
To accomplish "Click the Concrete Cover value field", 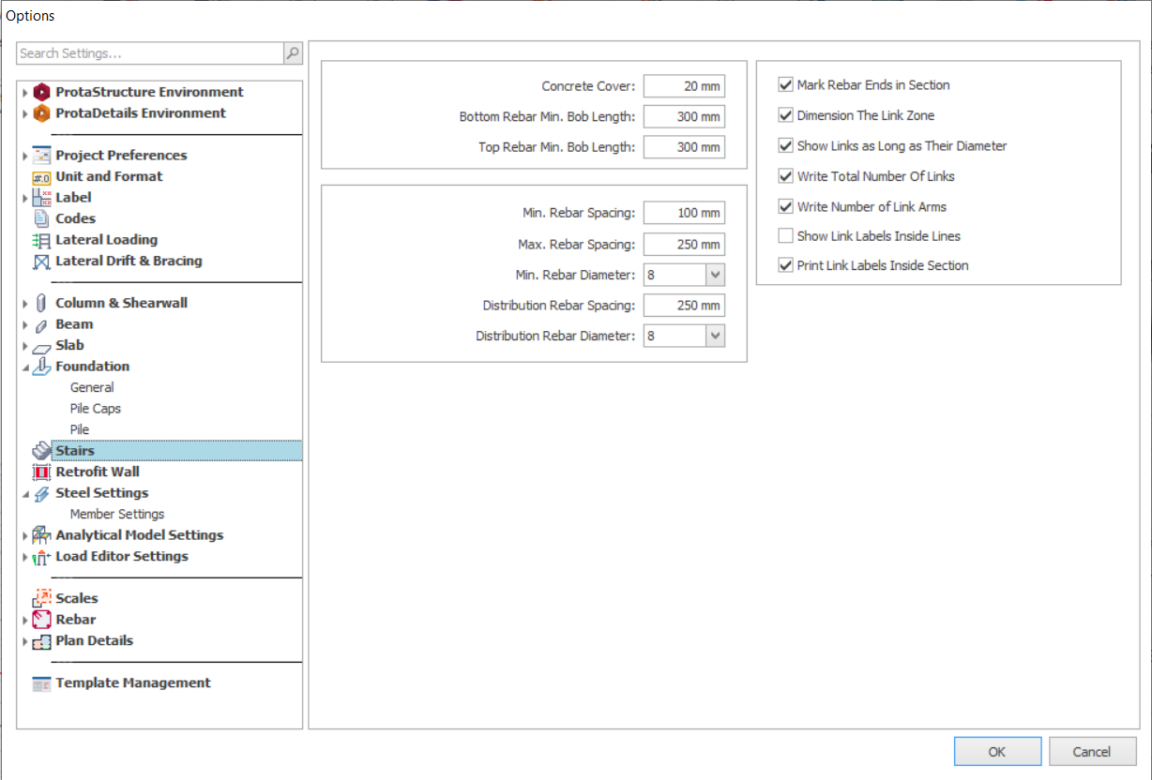I will (x=684, y=86).
